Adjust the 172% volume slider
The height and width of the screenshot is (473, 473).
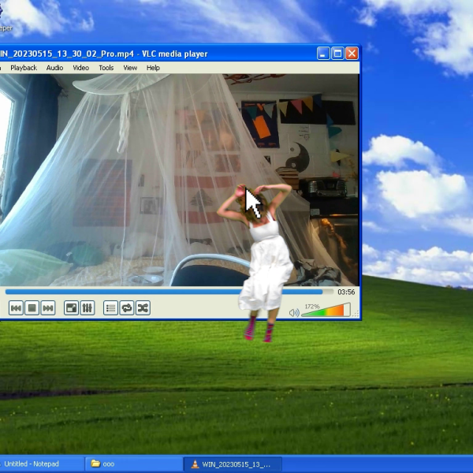tap(326, 310)
